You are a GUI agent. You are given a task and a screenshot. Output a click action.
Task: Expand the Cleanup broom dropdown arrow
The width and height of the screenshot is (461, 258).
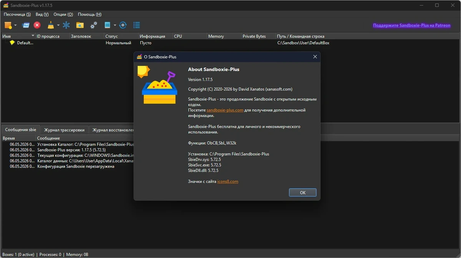click(x=58, y=25)
